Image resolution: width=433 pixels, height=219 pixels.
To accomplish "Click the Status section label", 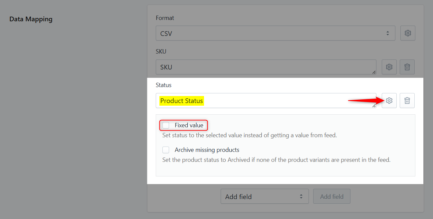I will point(163,85).
